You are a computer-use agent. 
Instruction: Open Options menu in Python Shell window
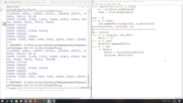click(24, 9)
